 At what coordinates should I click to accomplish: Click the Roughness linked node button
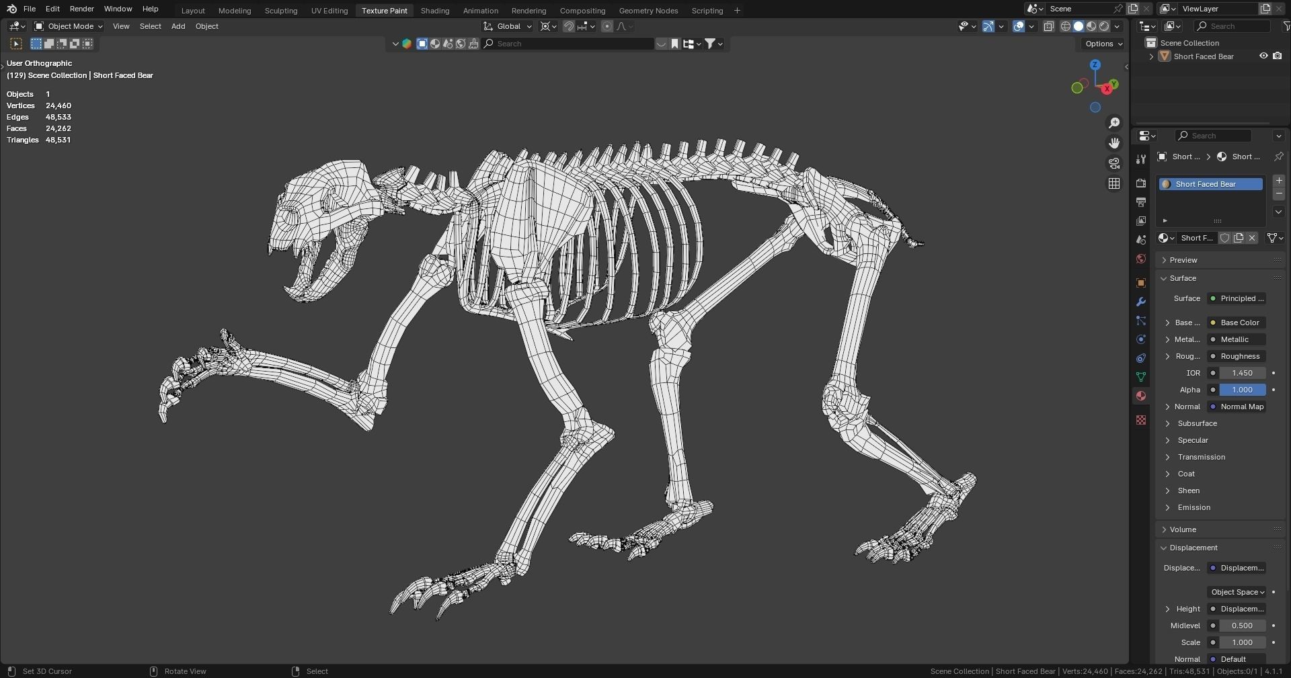point(1237,356)
